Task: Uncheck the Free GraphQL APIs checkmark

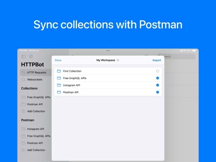Action: point(158,78)
